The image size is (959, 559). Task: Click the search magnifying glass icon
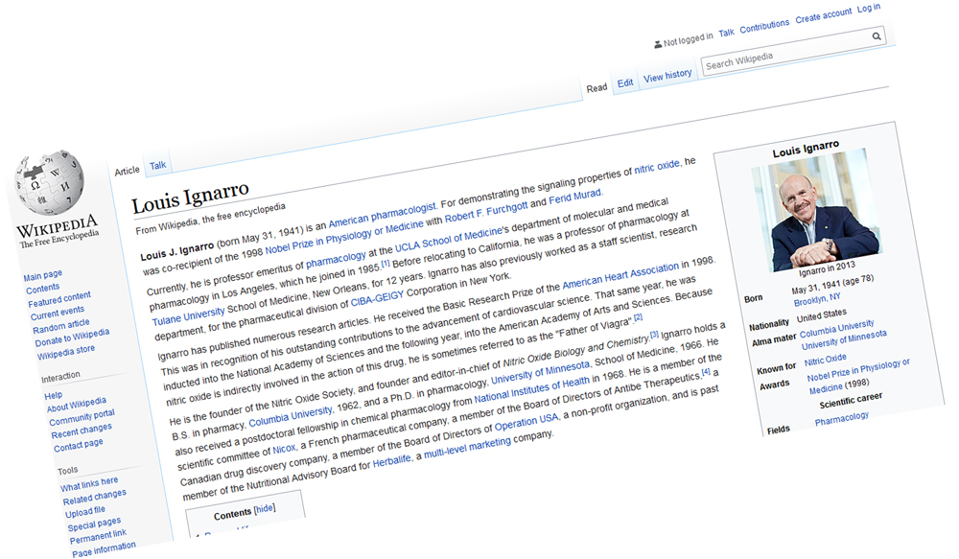(877, 36)
